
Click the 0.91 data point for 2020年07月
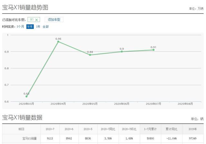[x=154, y=50]
